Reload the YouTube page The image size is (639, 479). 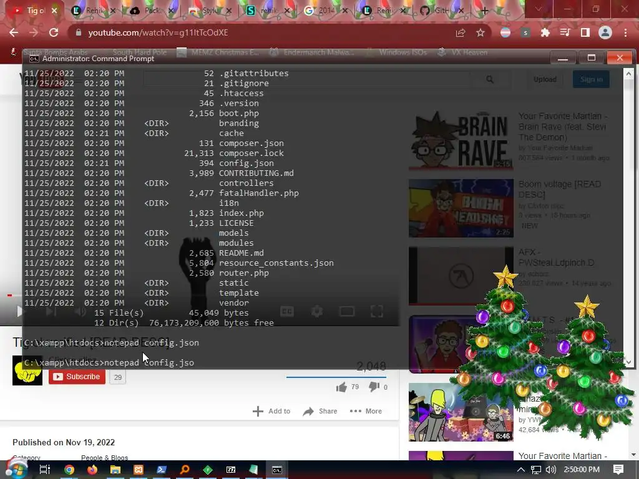54,32
